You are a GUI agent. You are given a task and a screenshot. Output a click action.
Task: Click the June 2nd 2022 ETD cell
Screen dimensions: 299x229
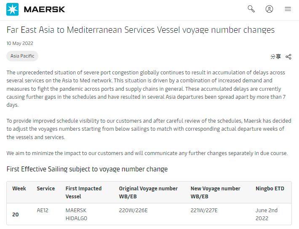pos(266,214)
